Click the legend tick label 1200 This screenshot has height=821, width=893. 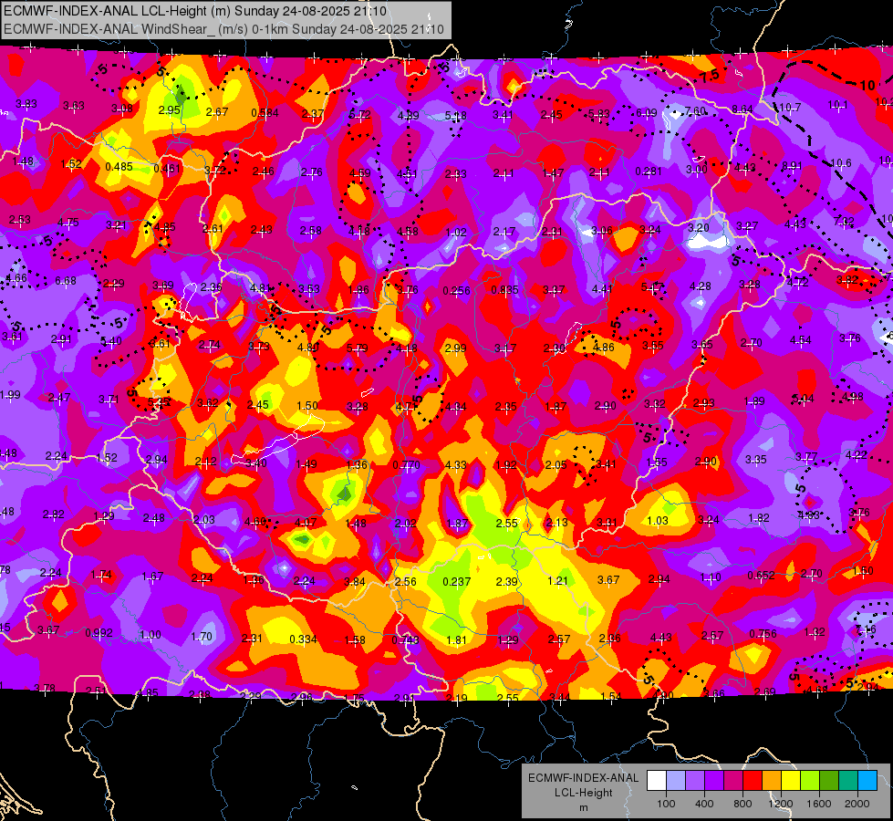click(x=780, y=804)
